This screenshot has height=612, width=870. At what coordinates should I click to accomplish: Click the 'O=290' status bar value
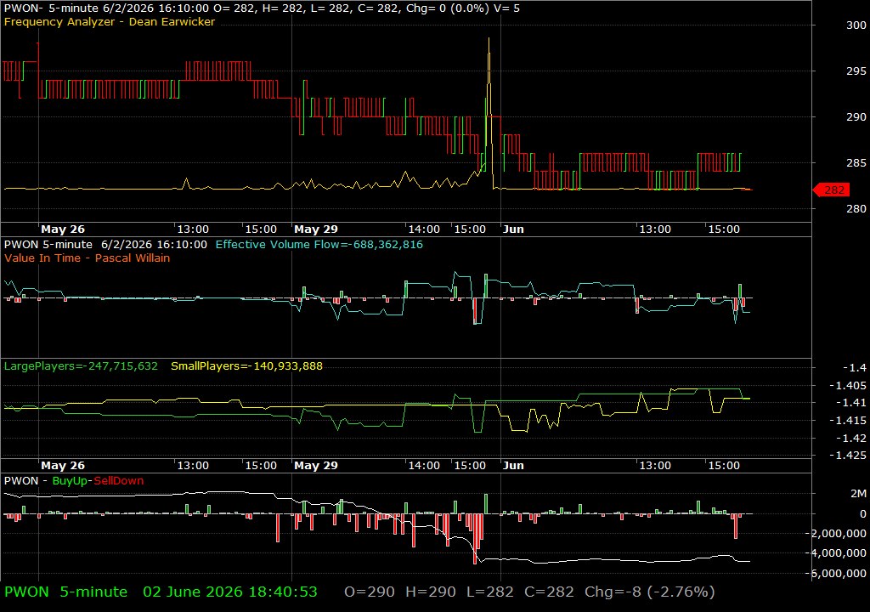[x=370, y=592]
